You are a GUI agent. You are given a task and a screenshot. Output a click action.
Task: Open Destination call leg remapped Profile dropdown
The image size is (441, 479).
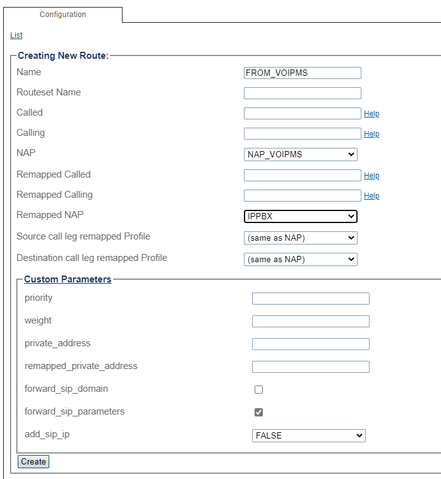[x=300, y=259]
